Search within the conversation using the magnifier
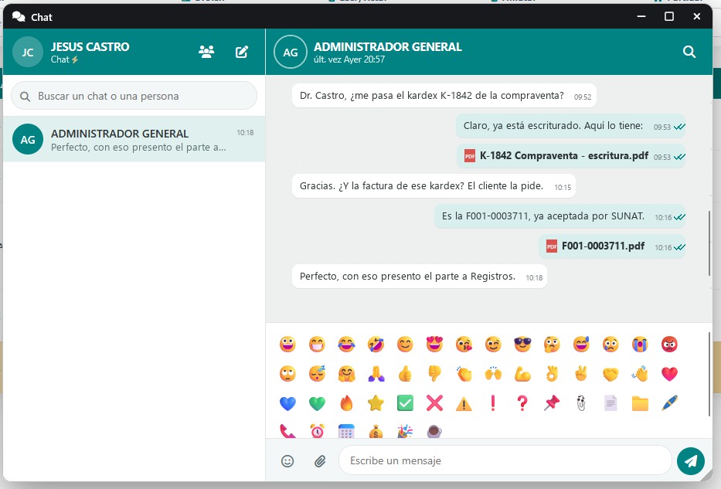Screen dimensions: 721x489 point(689,52)
